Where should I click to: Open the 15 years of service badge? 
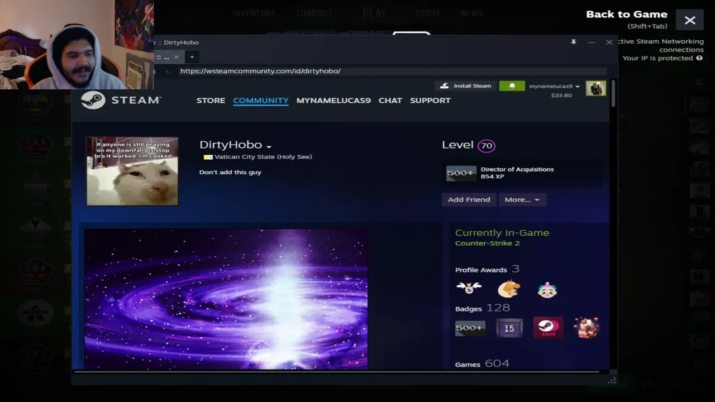(509, 328)
